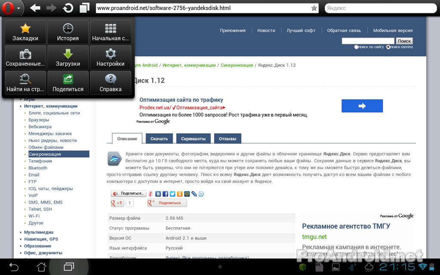Open Загрузки (downloads) in the Opera menu
The height and width of the screenshot is (275, 440).
68,57
